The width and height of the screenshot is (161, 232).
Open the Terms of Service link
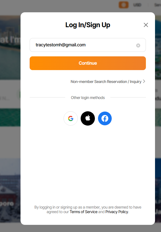click(x=83, y=212)
